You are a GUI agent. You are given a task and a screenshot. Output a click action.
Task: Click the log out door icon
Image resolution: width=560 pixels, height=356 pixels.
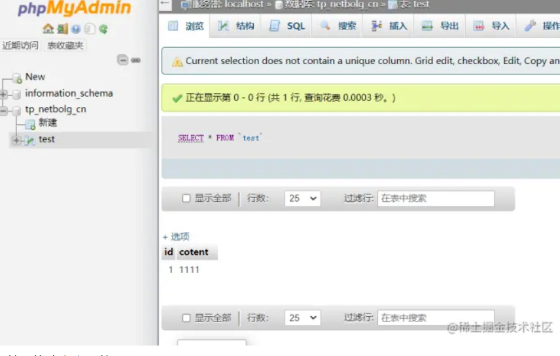(62, 29)
